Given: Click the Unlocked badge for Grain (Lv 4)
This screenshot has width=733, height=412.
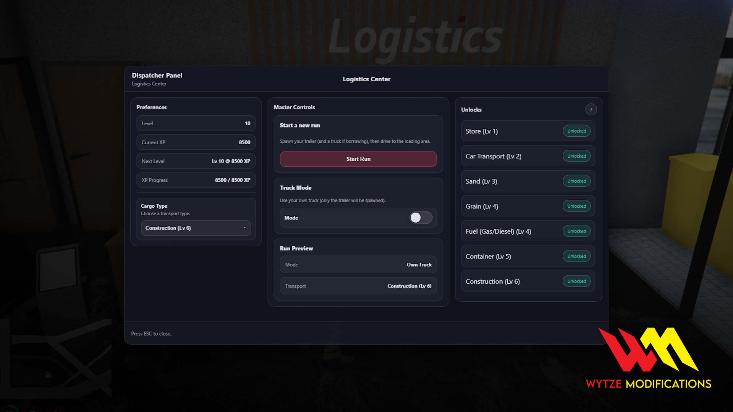Looking at the screenshot, I should pyautogui.click(x=576, y=206).
